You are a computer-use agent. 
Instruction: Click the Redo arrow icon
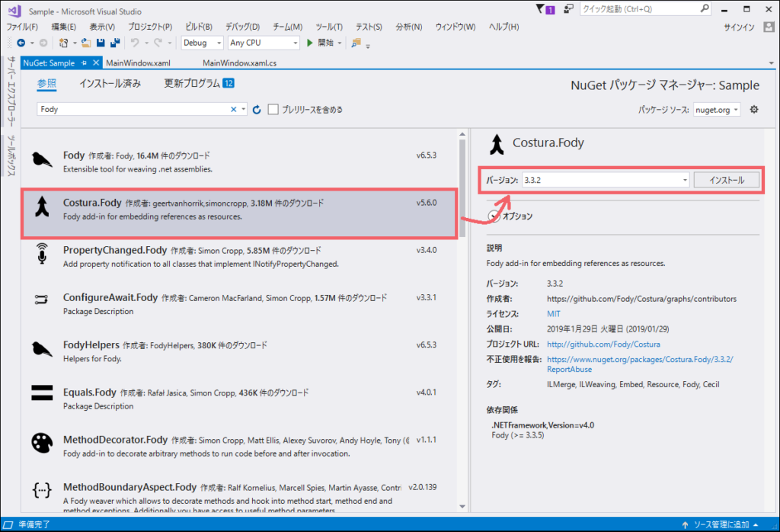[158, 43]
